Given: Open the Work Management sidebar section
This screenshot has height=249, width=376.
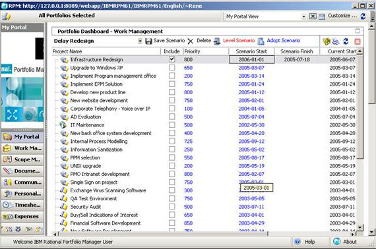Looking at the screenshot, I should pos(22,148).
